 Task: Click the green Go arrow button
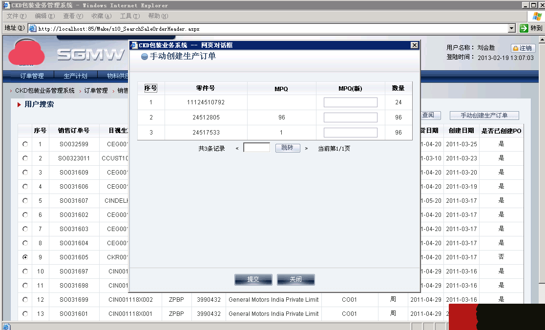click(x=524, y=28)
